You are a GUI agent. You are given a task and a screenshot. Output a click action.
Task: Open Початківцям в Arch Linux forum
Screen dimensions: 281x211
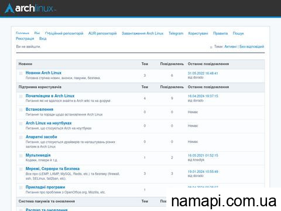pos(50,96)
